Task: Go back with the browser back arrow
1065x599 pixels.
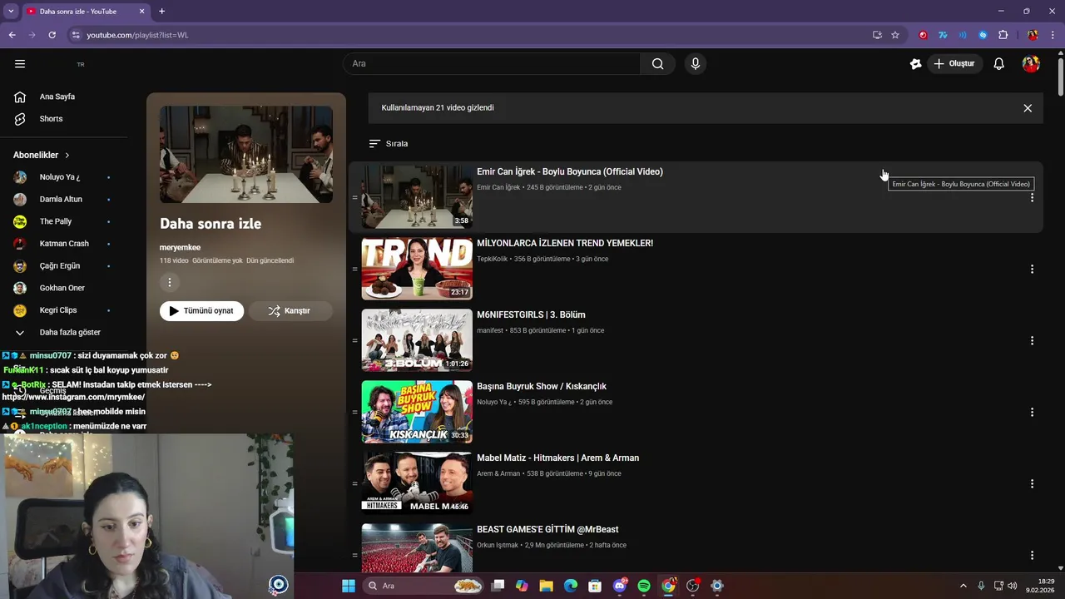Action: pos(12,35)
